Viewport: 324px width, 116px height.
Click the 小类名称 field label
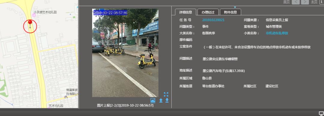point(251,33)
